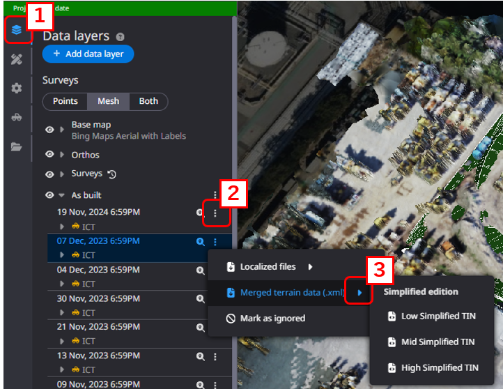Zoom to the 19 Nov, 2024 survey
Screen dimensions: 503x389
[200, 213]
